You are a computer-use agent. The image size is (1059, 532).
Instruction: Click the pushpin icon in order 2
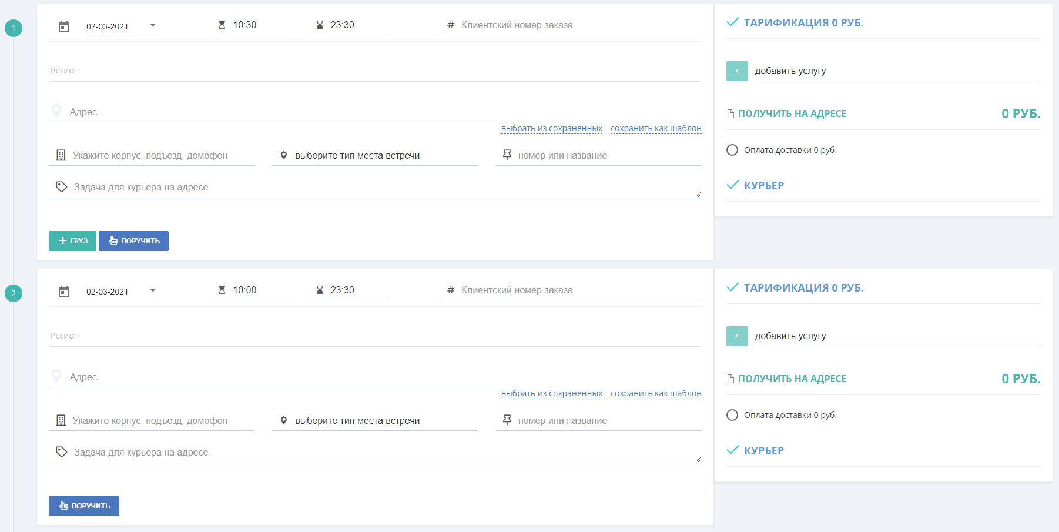507,420
